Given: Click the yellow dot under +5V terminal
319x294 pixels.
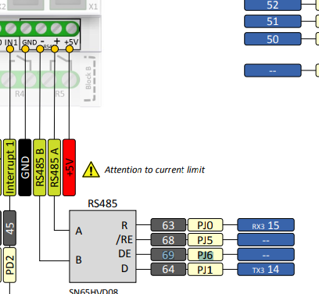Looking at the screenshot, I should [70, 48].
